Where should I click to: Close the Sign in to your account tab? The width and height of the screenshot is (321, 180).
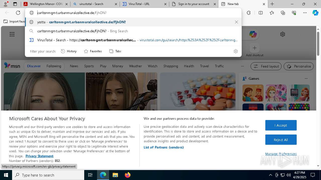coord(215,4)
